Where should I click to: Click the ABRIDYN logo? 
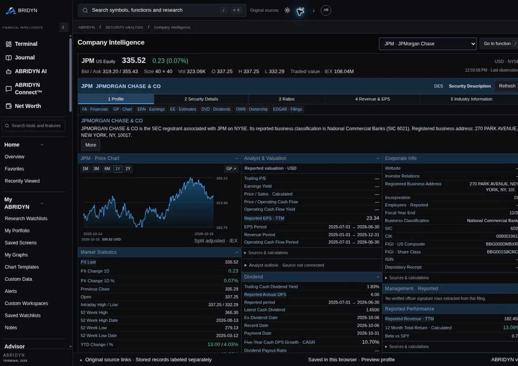pos(22,10)
